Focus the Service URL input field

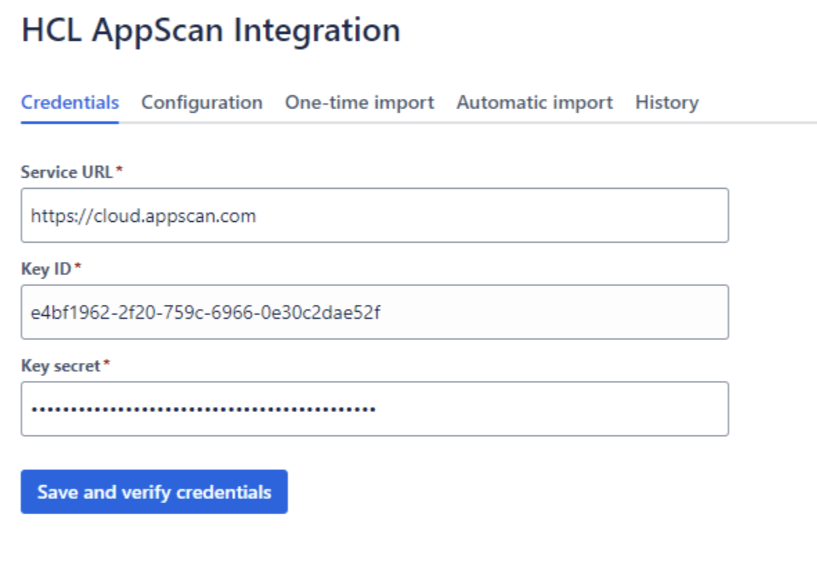(x=484, y=216)
